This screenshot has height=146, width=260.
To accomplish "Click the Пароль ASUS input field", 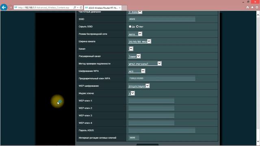I will coord(162,130).
